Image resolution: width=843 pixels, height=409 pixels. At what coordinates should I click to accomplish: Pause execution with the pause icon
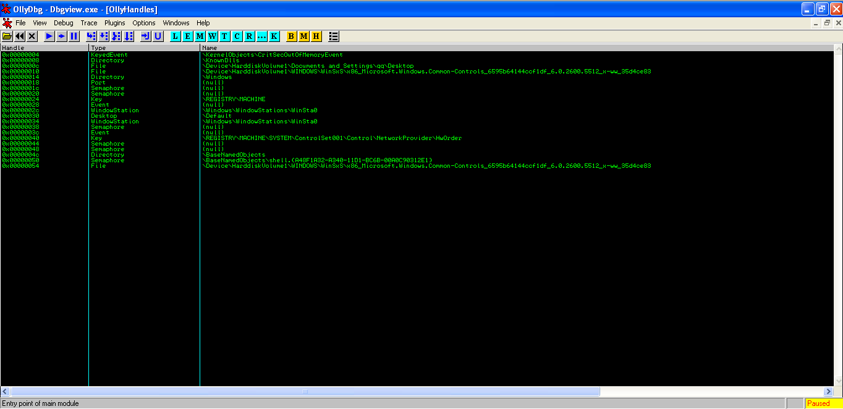point(74,36)
